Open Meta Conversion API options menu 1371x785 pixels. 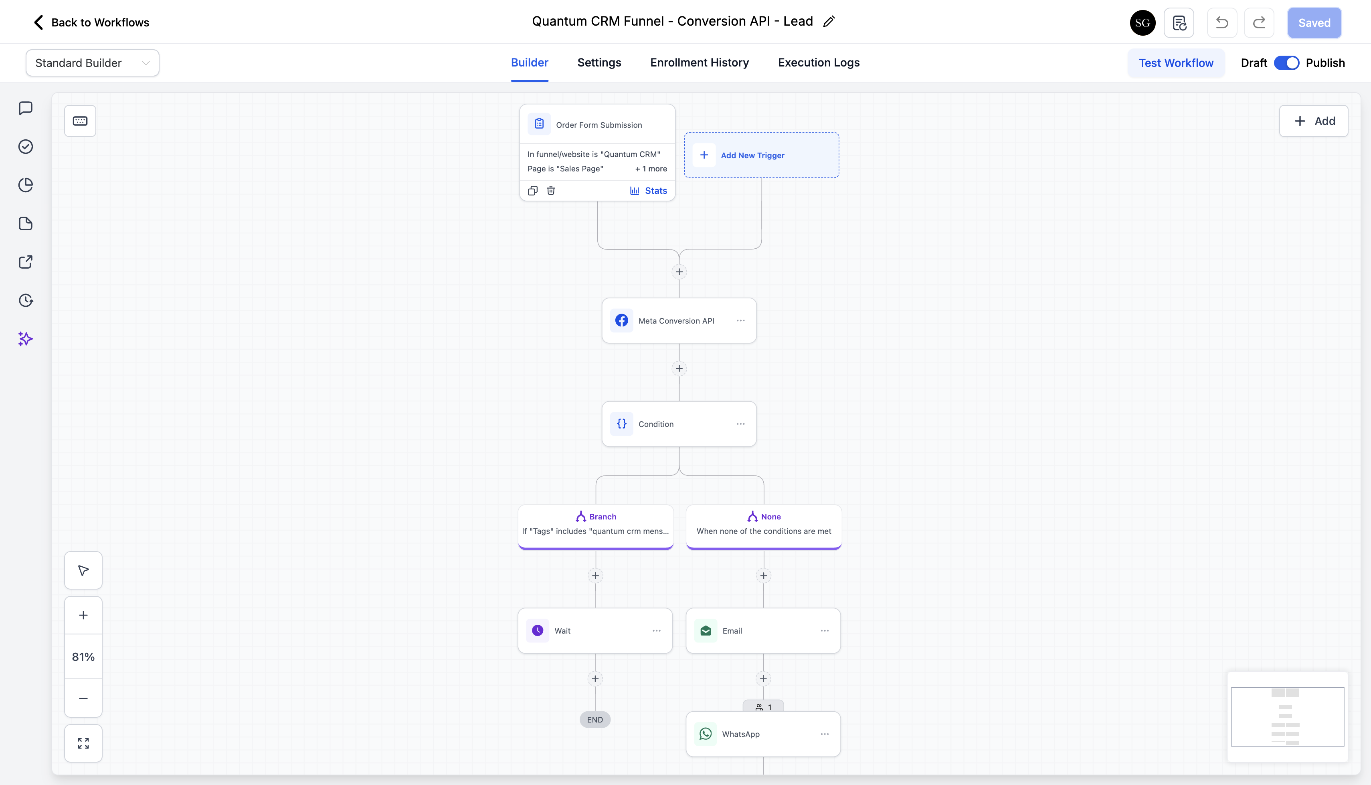pyautogui.click(x=740, y=321)
